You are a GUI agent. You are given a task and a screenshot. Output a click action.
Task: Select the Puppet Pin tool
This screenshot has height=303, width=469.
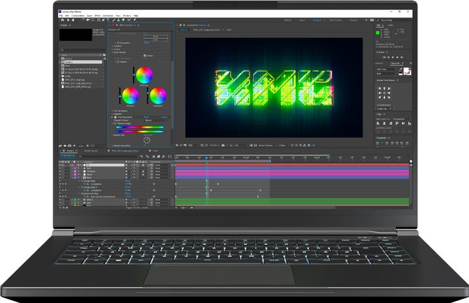click(x=135, y=20)
